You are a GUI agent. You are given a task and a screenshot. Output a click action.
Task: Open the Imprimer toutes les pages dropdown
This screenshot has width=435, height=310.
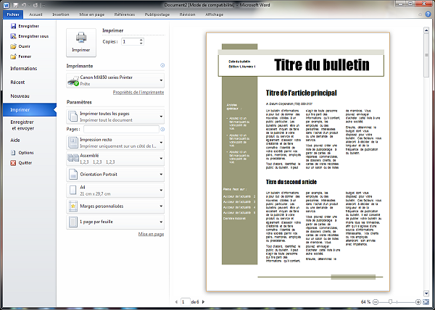pyautogui.click(x=161, y=117)
